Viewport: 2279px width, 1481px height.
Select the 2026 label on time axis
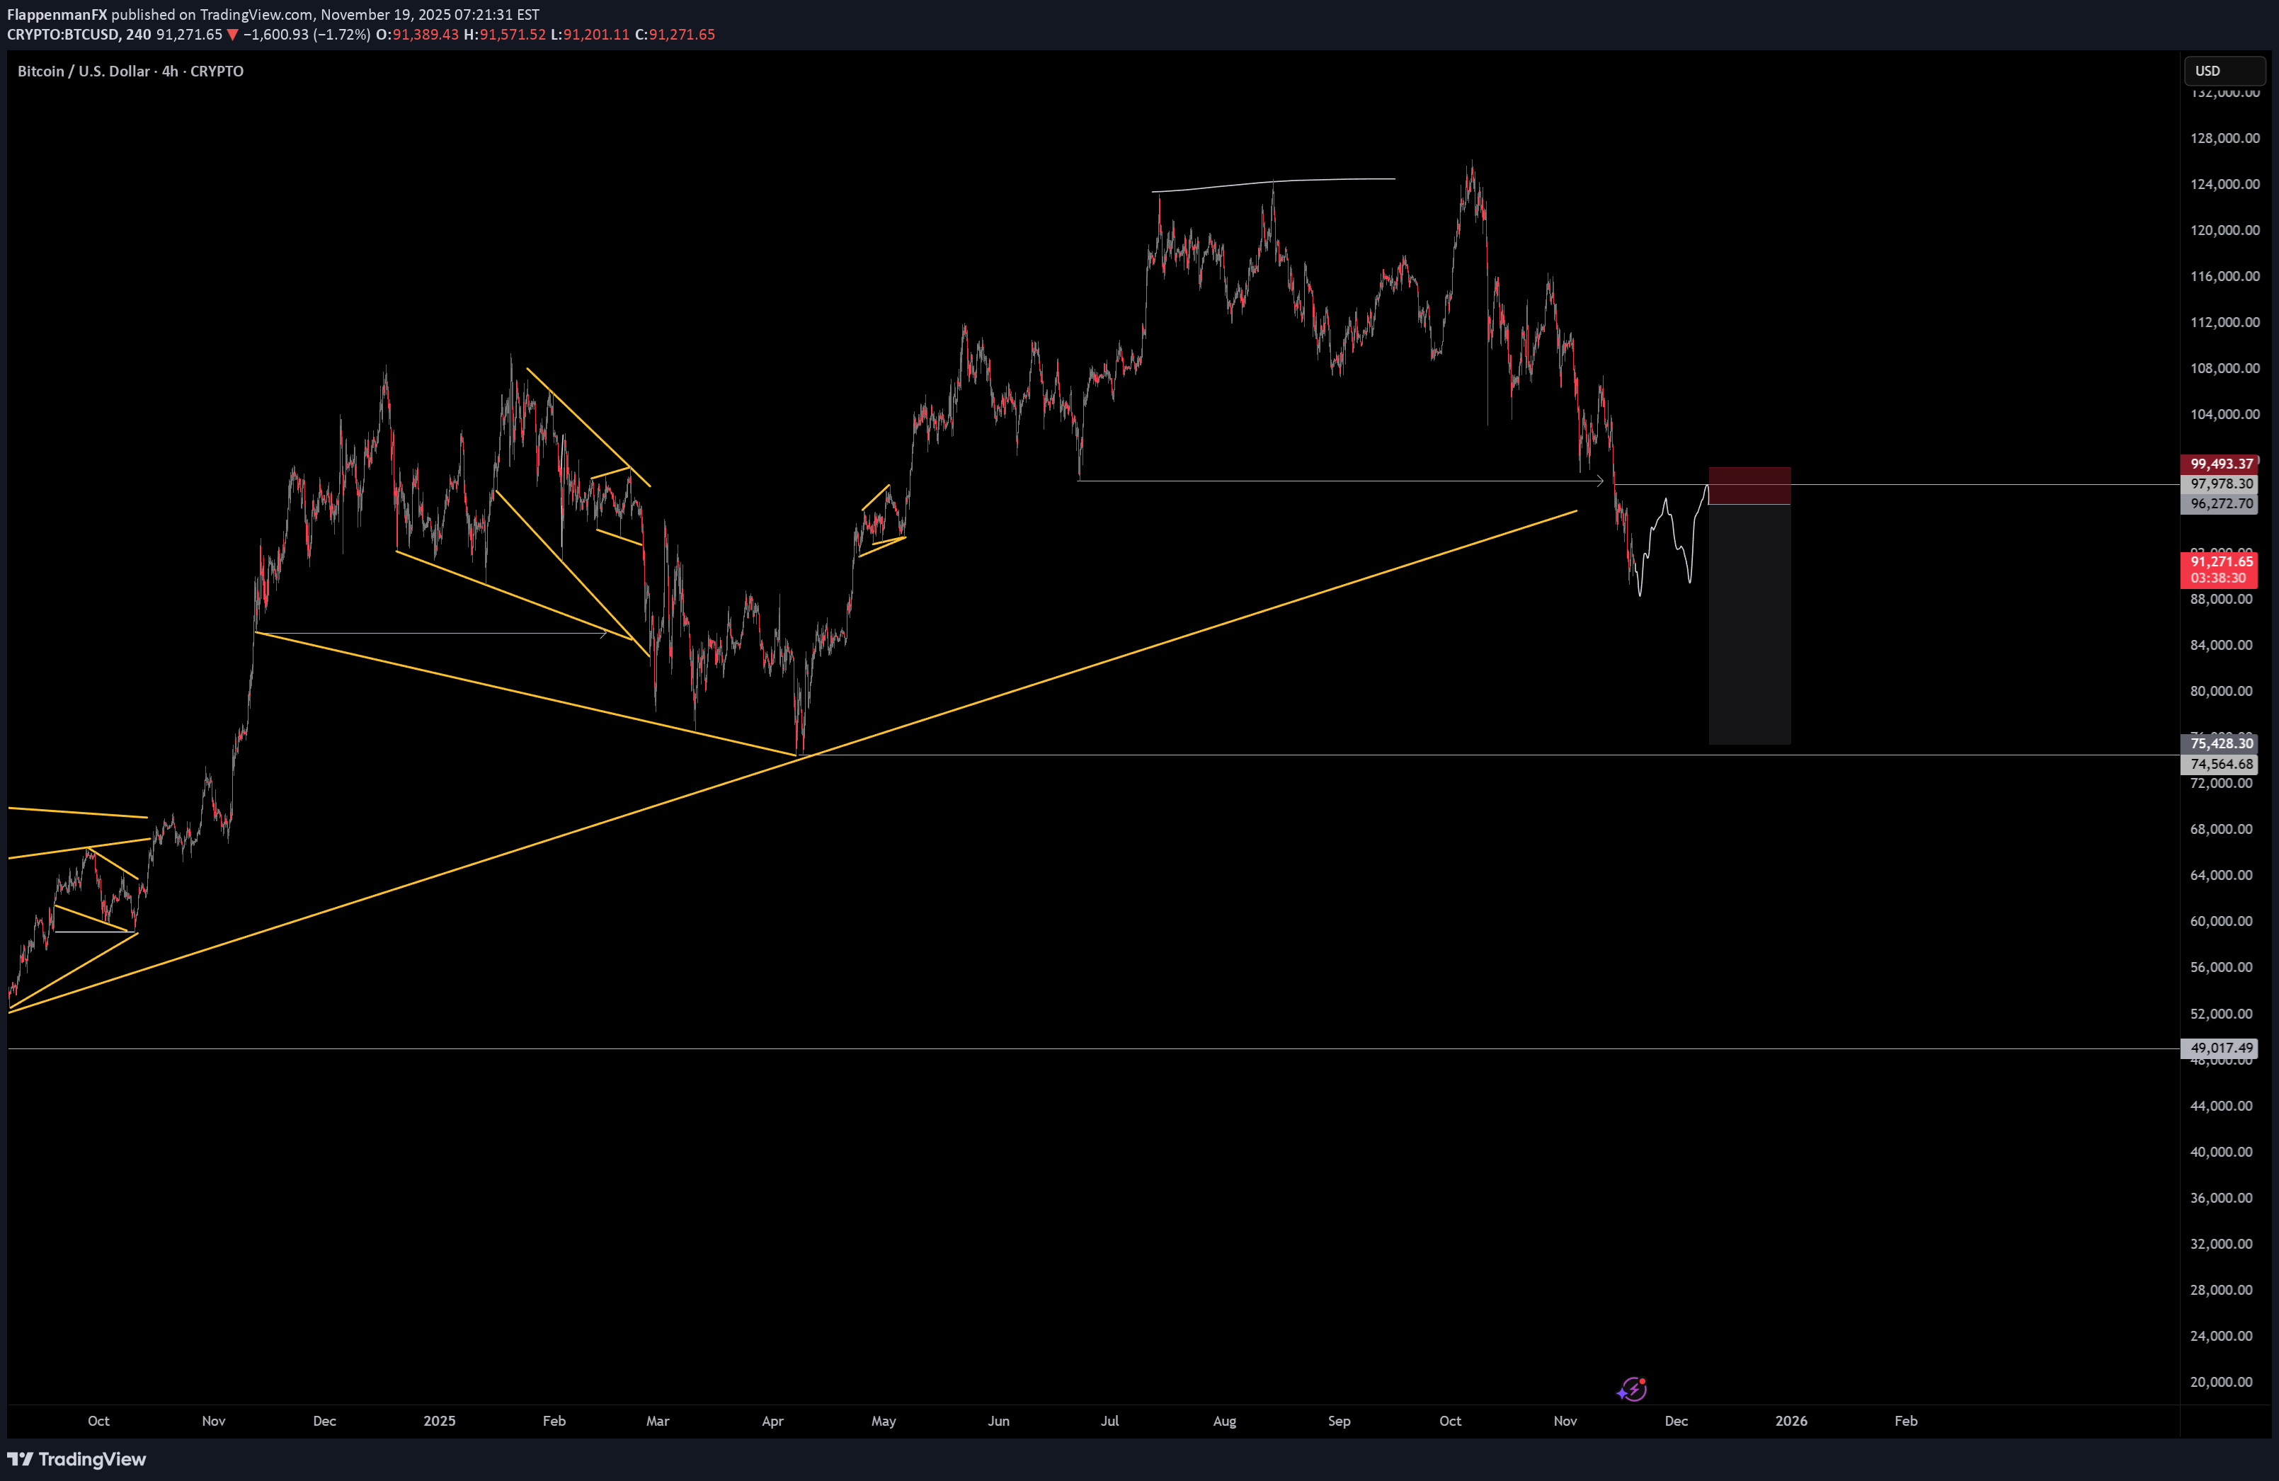(1790, 1421)
